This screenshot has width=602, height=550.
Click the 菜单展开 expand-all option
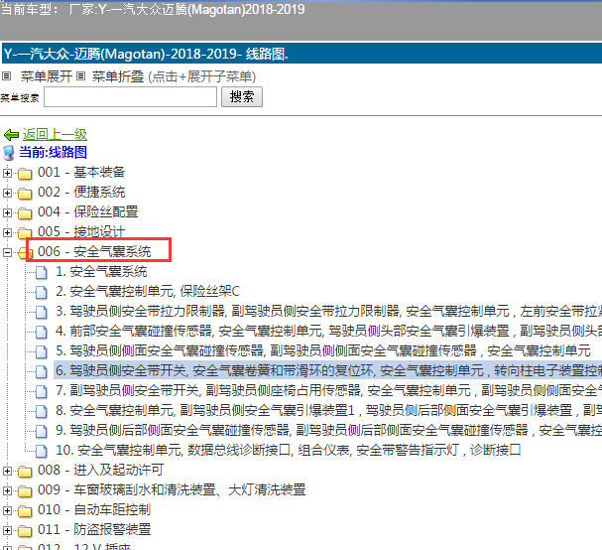pos(47,76)
